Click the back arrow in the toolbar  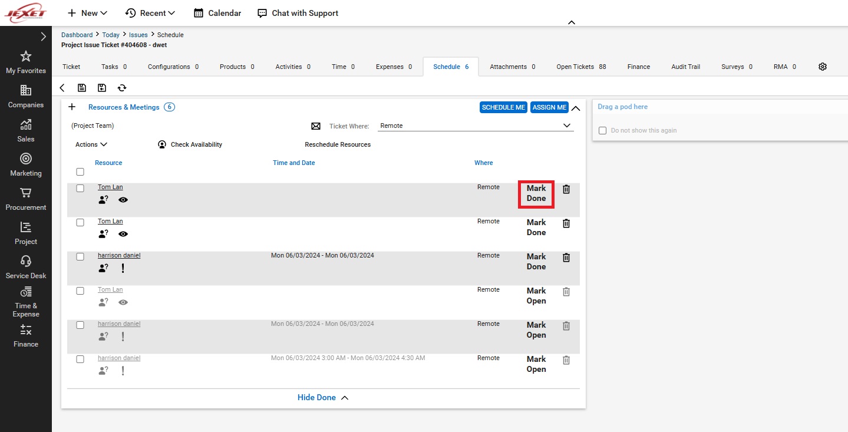[62, 88]
